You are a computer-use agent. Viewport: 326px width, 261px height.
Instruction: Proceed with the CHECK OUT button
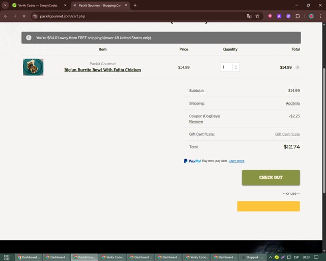(x=270, y=177)
